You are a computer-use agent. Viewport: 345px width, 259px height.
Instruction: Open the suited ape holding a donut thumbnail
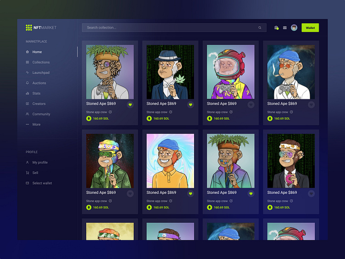click(x=291, y=161)
